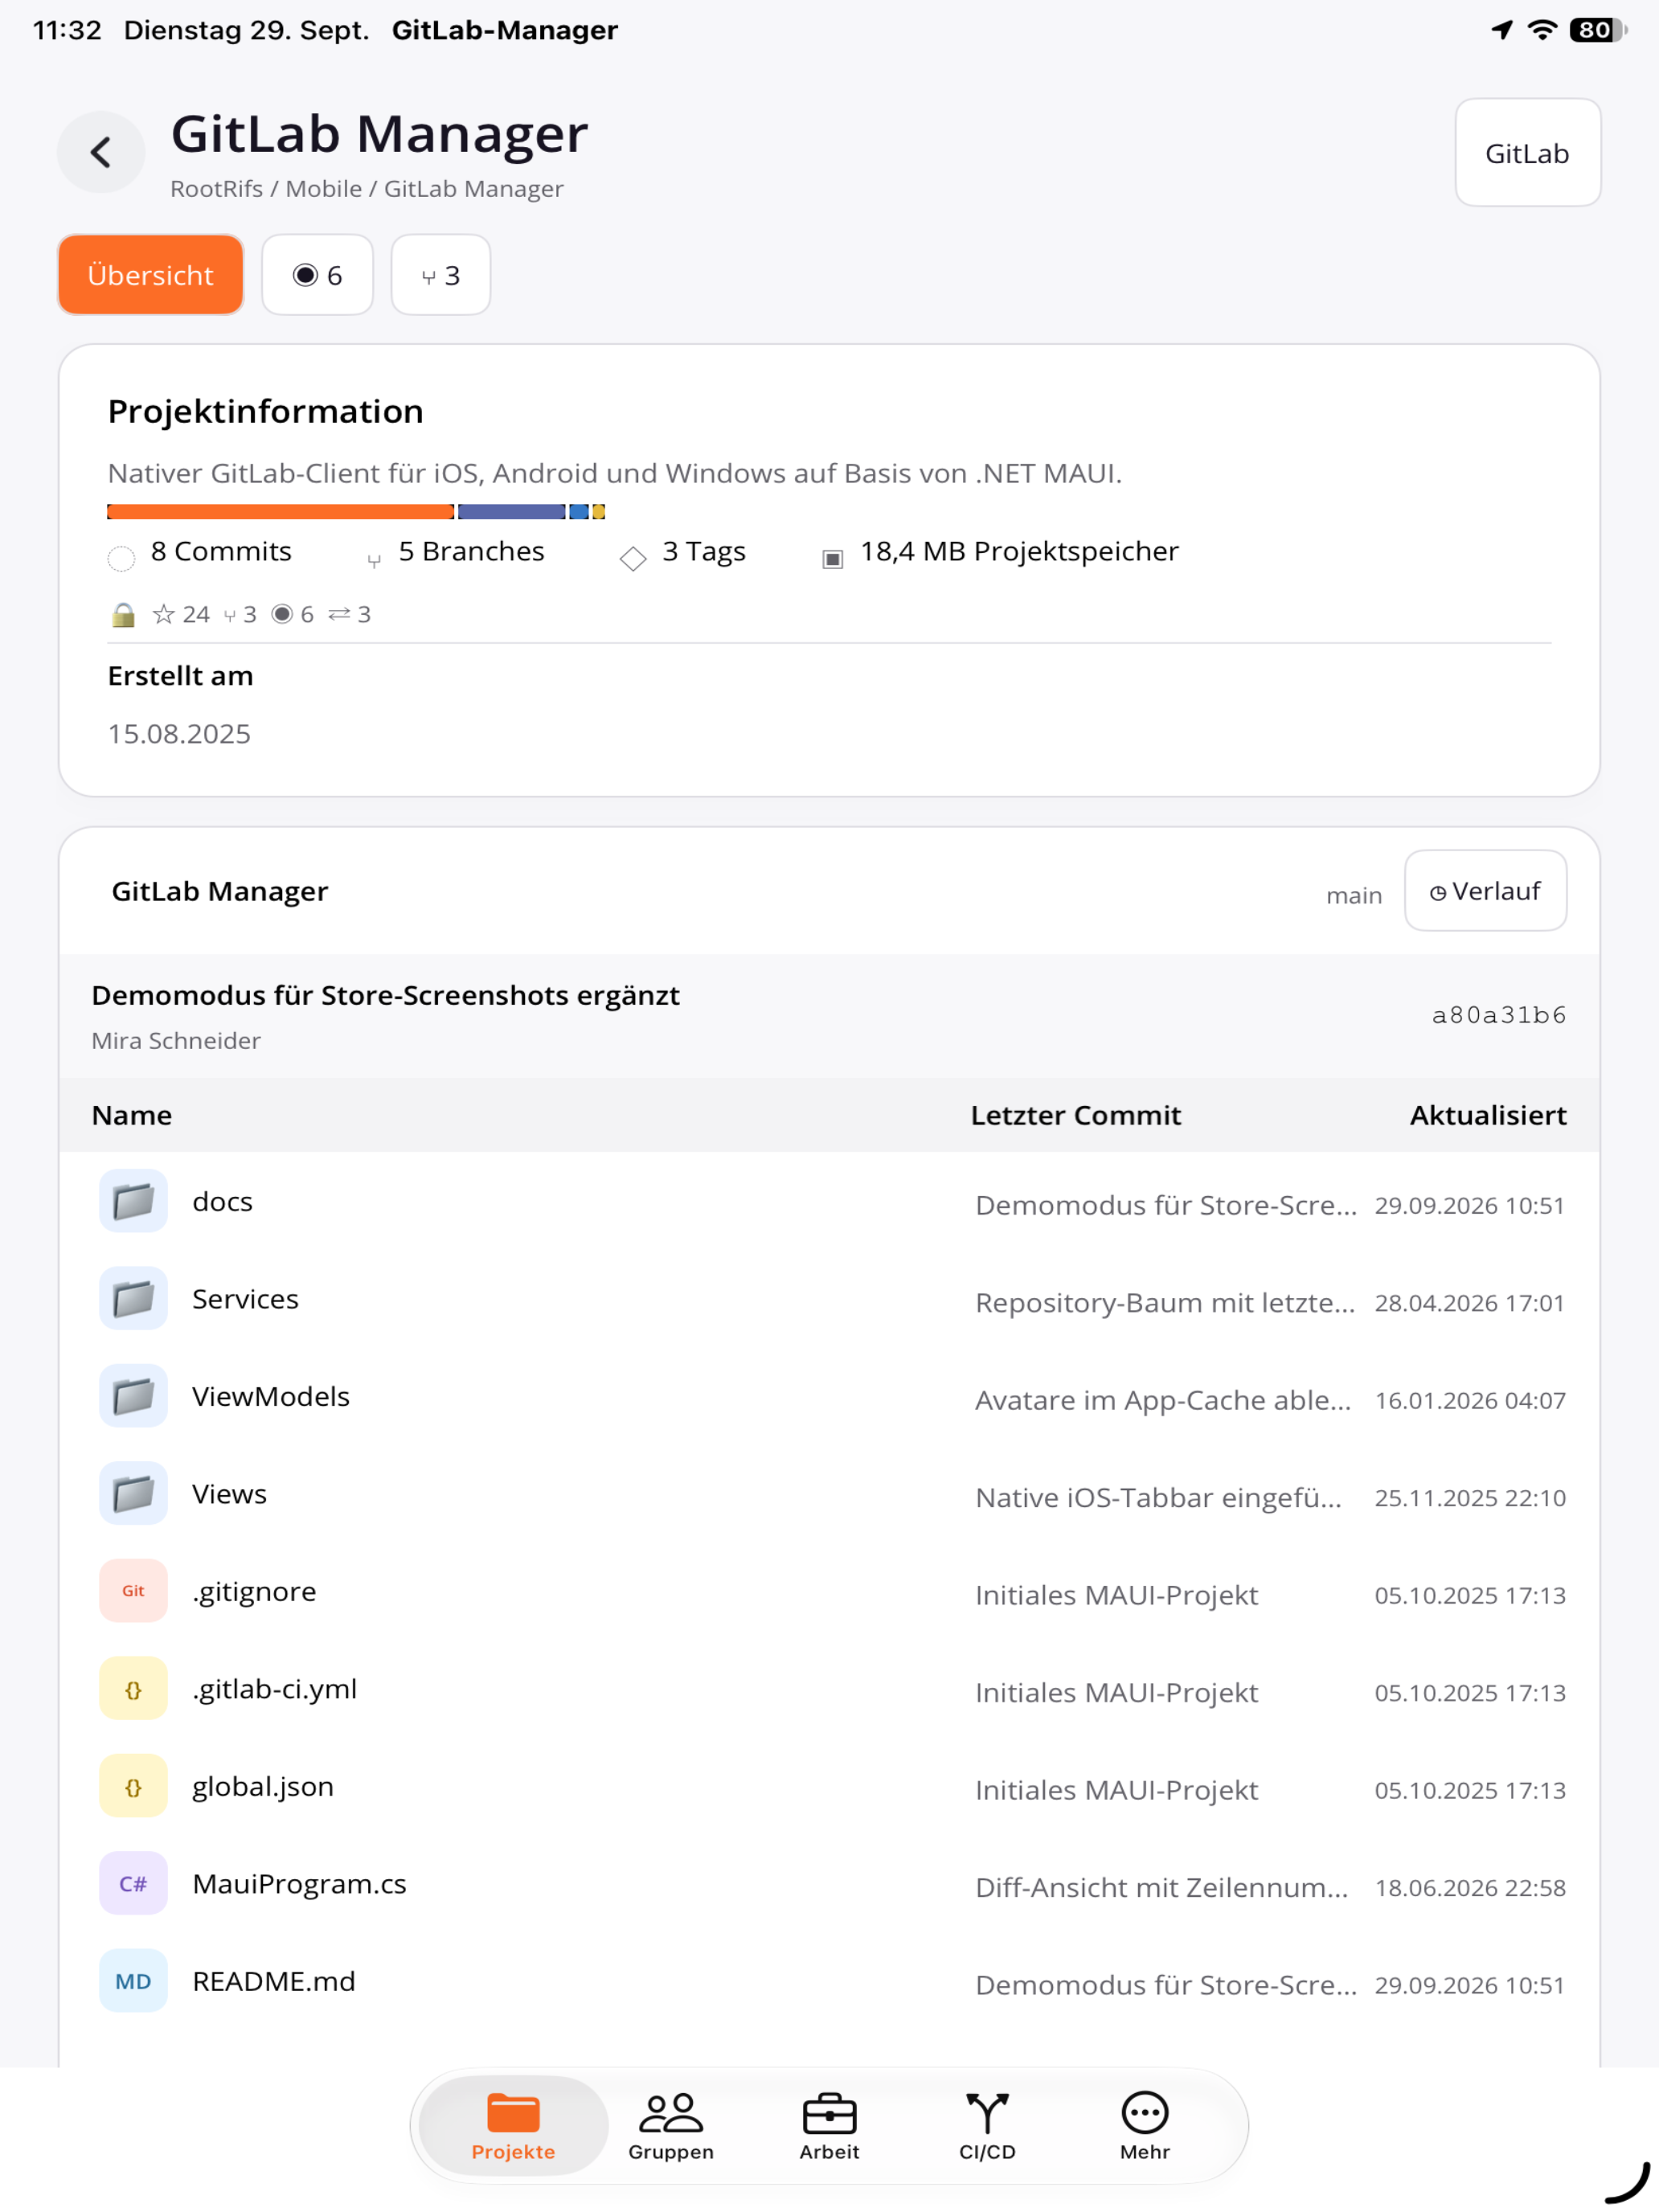This screenshot has height=2212, width=1659.
Task: Open the GitLab button at top right
Action: point(1527,153)
